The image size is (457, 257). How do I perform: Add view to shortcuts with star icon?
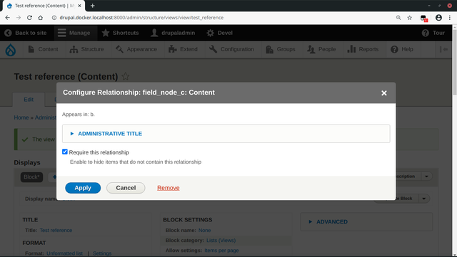pos(126,76)
